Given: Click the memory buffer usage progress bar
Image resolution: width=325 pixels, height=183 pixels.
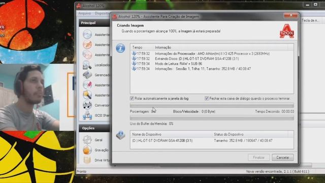Looking at the screenshot, I should [x=212, y=118].
